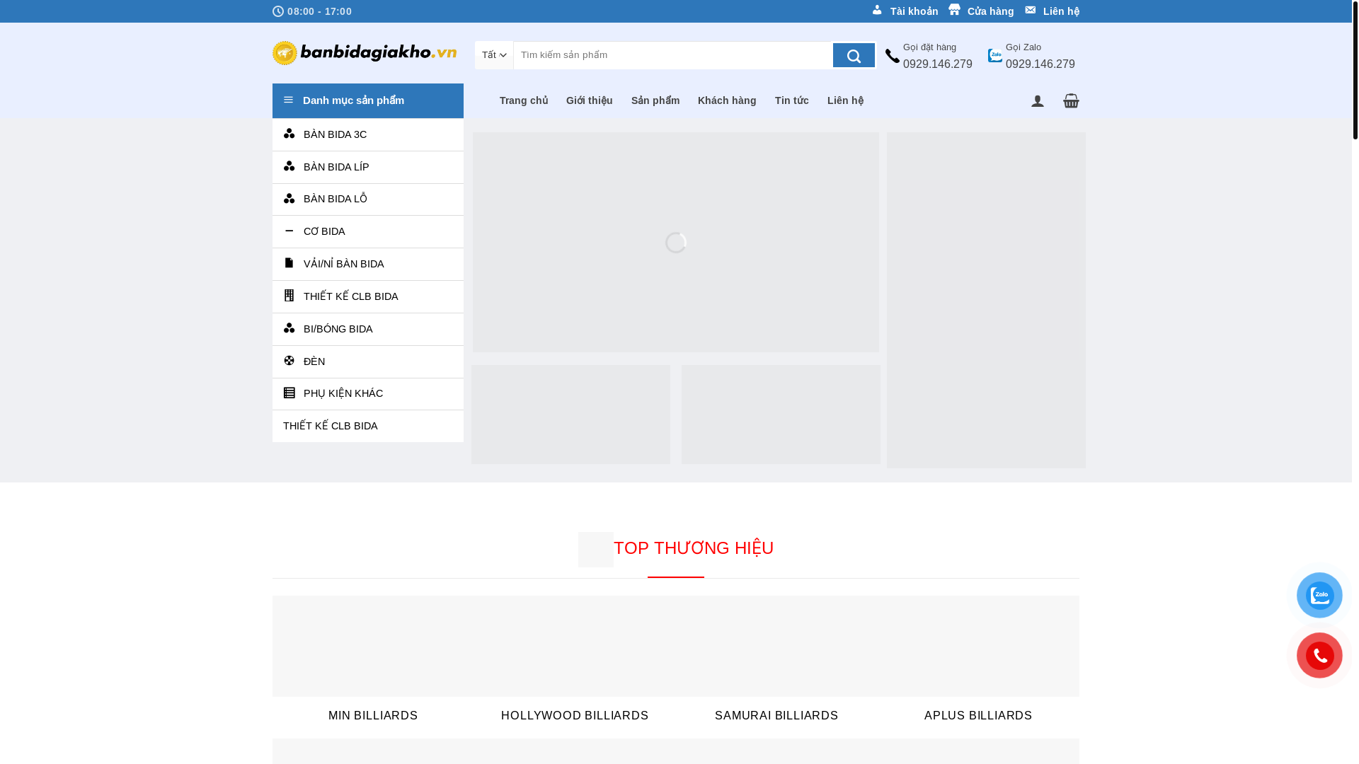1359x764 pixels.
Task: Open the Tất category dropdown in search
Action: point(494,55)
